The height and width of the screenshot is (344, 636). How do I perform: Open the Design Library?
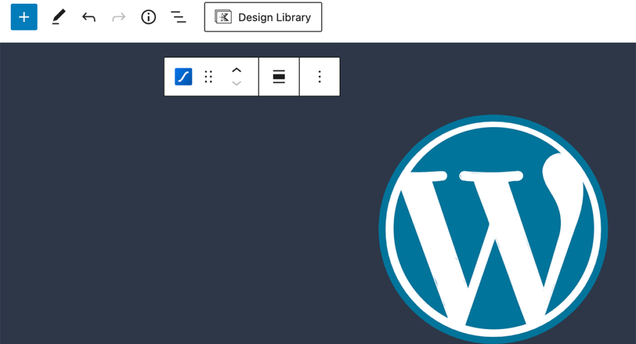pyautogui.click(x=263, y=17)
